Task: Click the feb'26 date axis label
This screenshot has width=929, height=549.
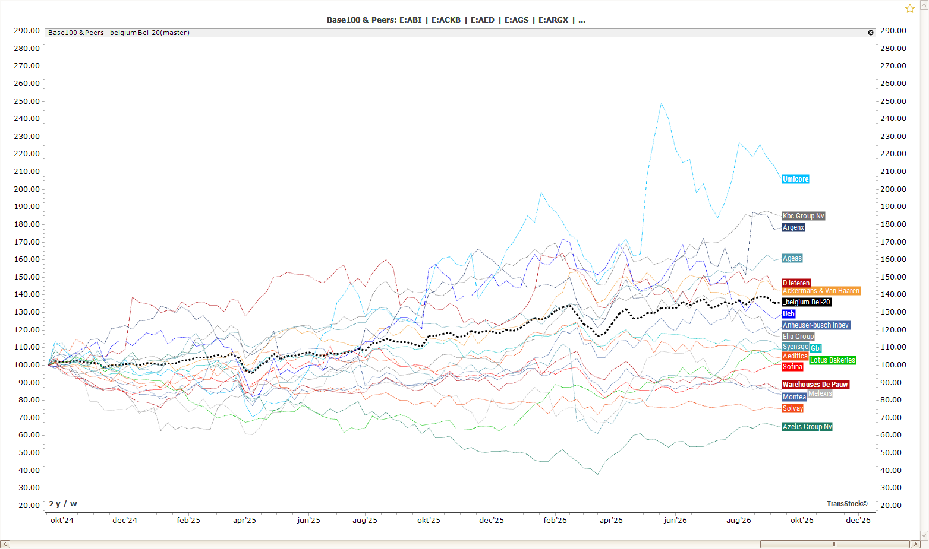Action: [x=555, y=521]
